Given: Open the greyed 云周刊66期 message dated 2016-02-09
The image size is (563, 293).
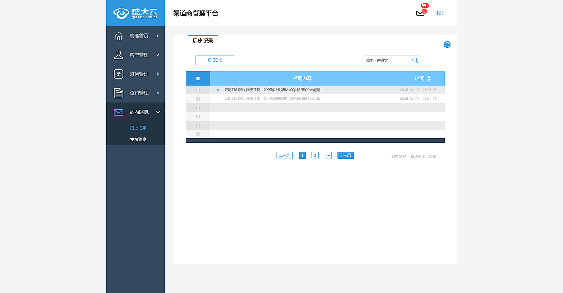Looking at the screenshot, I should pyautogui.click(x=272, y=98).
